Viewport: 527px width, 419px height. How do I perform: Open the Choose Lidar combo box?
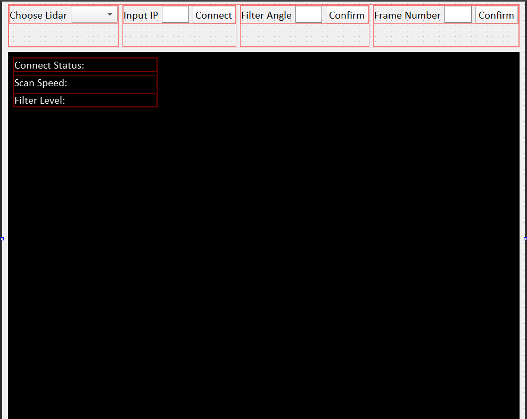point(94,15)
